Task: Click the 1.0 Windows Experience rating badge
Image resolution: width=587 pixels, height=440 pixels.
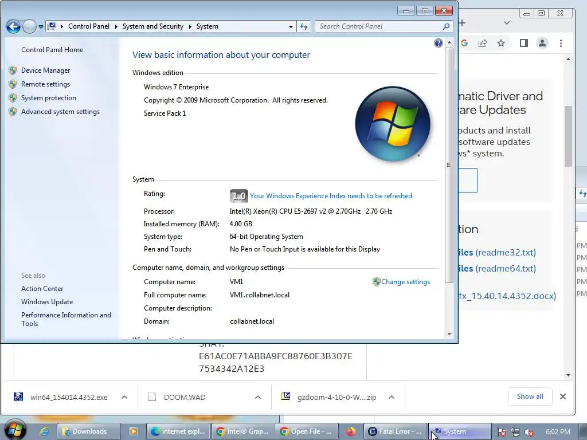Action: (x=239, y=196)
